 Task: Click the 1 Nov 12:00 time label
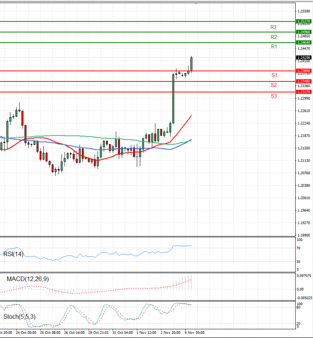[x=147, y=333]
